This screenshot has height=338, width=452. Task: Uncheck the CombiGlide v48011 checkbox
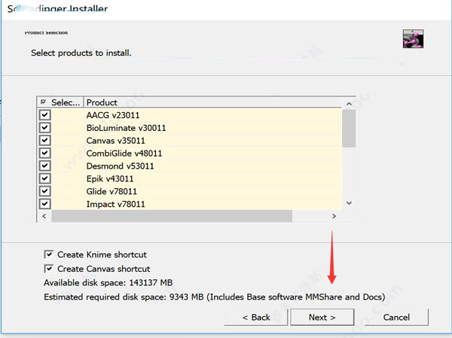coord(45,153)
